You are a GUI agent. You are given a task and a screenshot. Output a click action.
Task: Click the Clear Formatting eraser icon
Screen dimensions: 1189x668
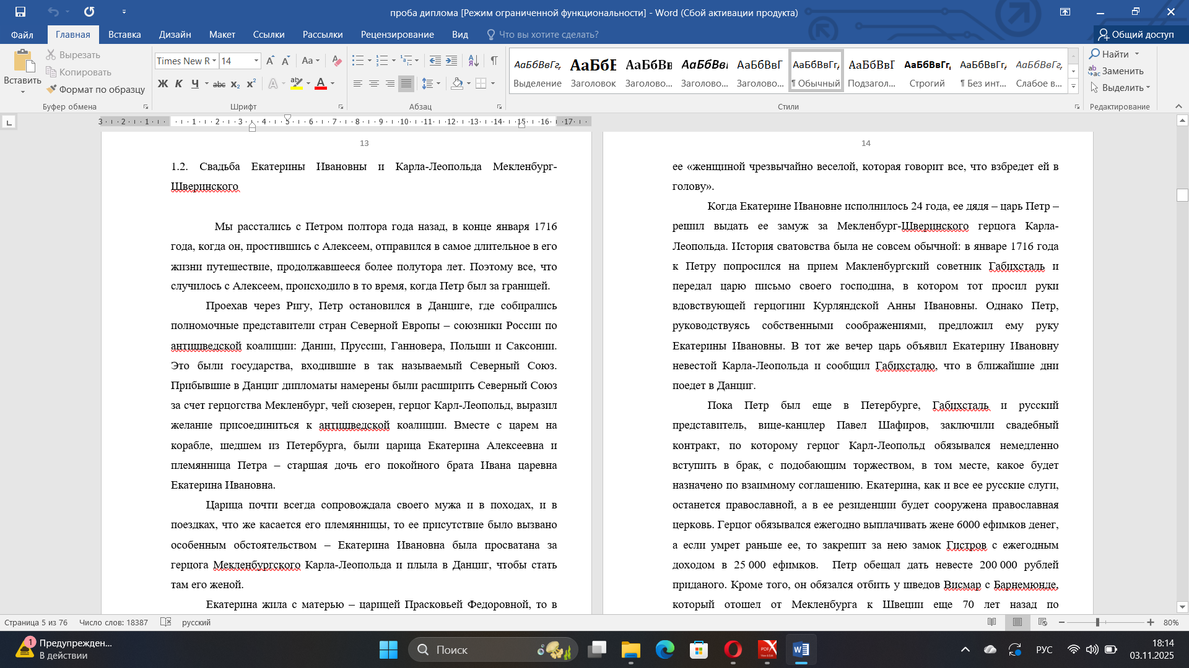(x=337, y=61)
